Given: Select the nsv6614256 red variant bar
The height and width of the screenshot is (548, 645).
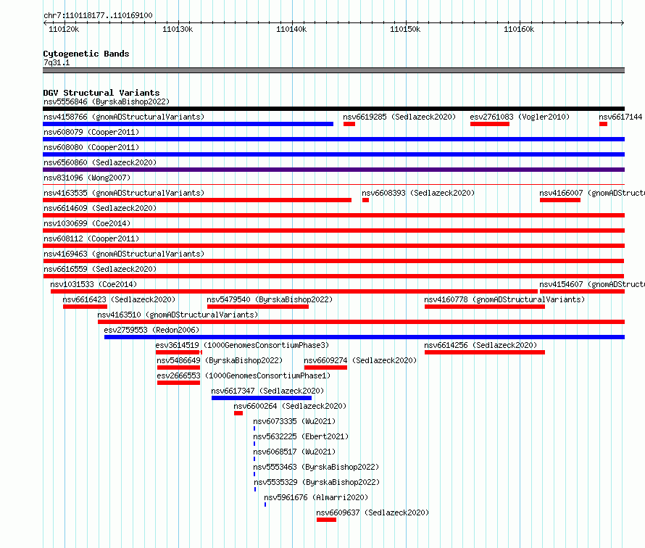Looking at the screenshot, I should pyautogui.click(x=485, y=352).
